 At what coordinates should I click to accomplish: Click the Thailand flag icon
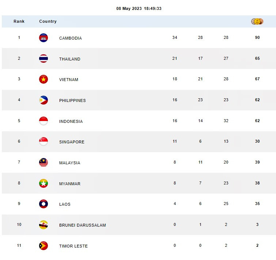pos(44,59)
